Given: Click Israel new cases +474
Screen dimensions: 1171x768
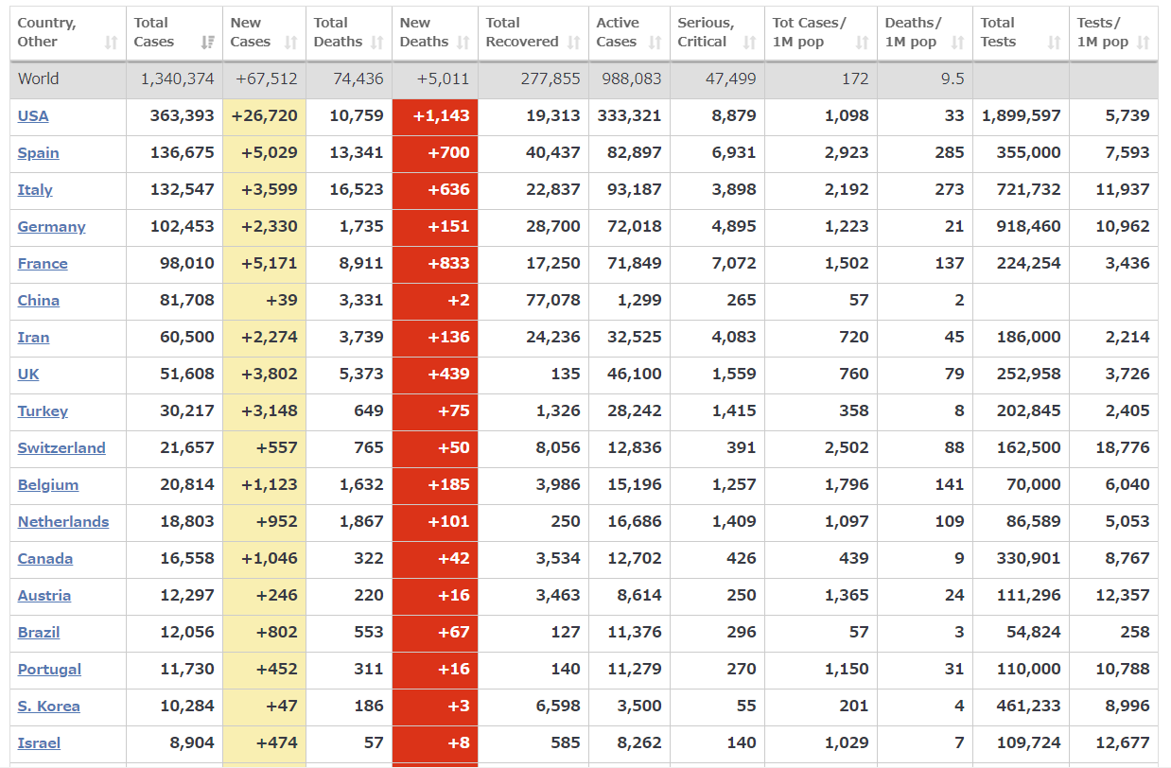Looking at the screenshot, I should [277, 743].
